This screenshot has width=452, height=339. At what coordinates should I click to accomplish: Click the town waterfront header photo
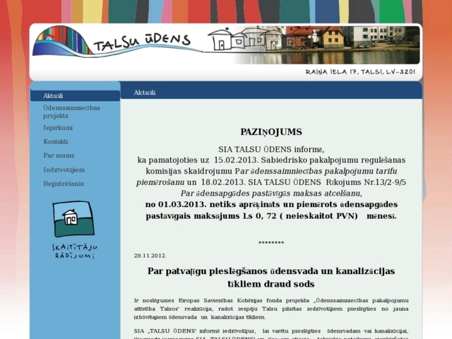pyautogui.click(x=327, y=44)
